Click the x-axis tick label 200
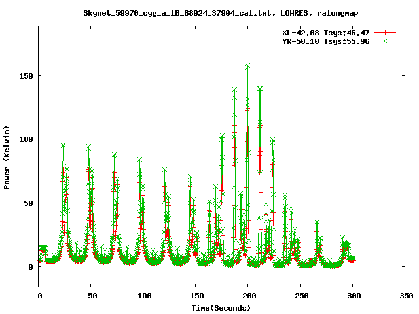The image size is (419, 314). (x=249, y=296)
